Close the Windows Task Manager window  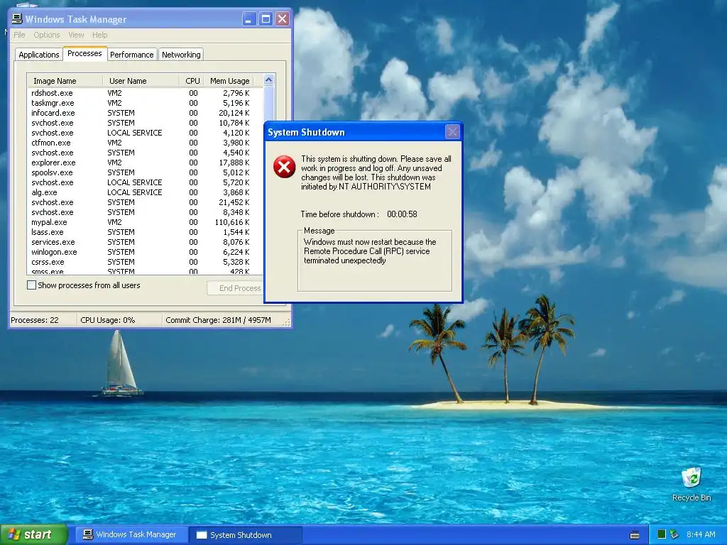282,19
